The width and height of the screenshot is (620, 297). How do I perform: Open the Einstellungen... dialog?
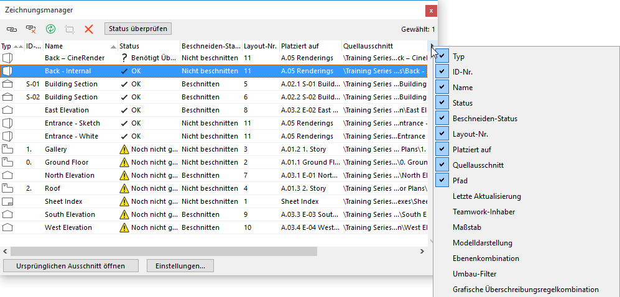tap(180, 266)
